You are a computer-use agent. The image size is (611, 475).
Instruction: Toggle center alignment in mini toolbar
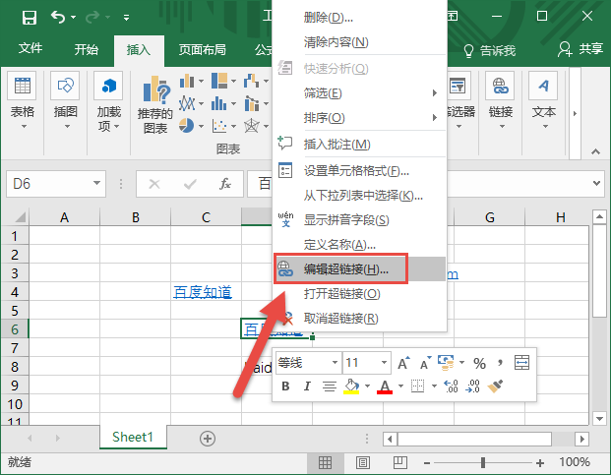[x=330, y=386]
